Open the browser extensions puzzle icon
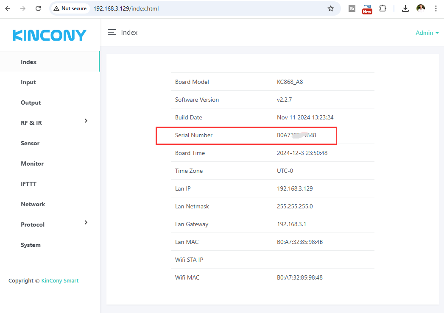444x313 pixels. tap(383, 8)
